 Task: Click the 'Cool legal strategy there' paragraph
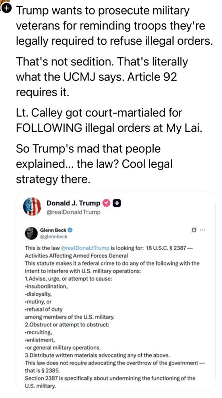(x=94, y=164)
